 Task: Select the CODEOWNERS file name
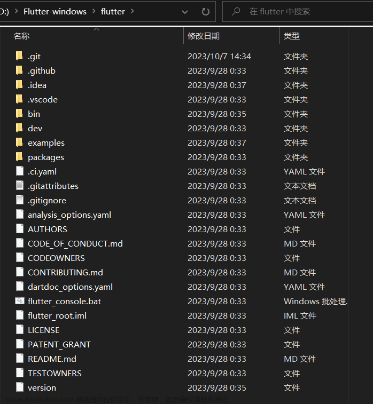(56, 258)
